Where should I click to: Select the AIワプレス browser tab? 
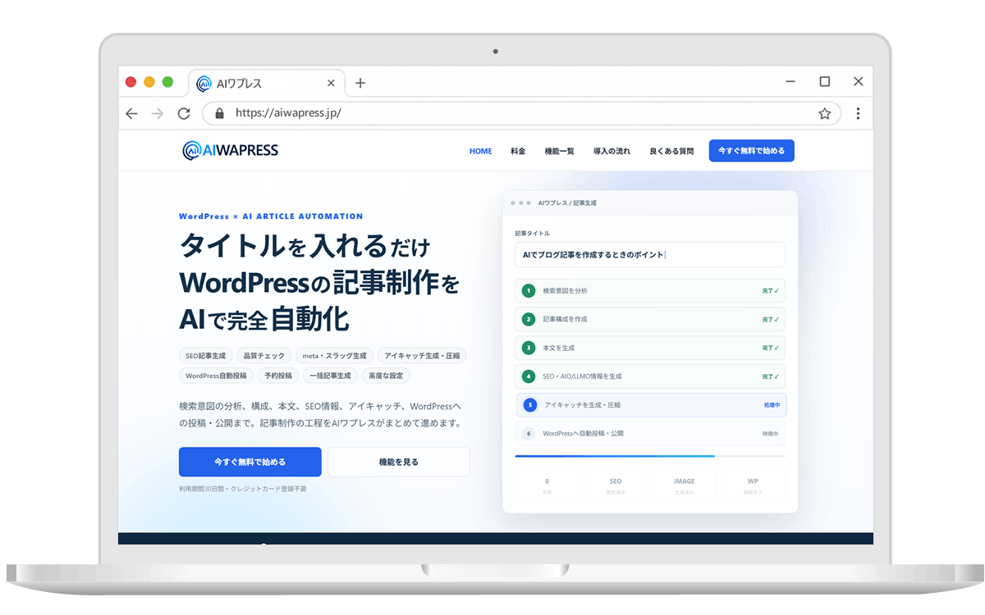(x=267, y=83)
